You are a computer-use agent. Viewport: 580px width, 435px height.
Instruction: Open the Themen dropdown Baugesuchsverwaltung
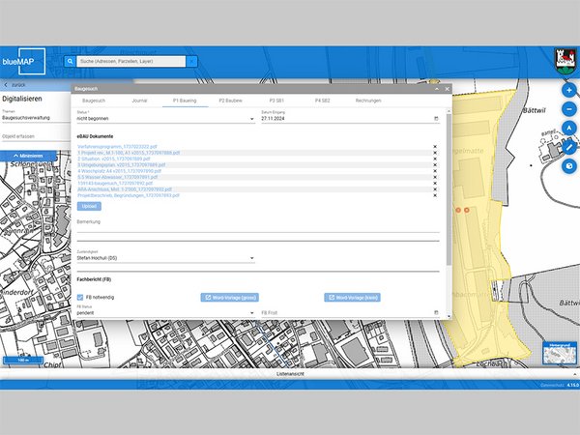coord(36,118)
